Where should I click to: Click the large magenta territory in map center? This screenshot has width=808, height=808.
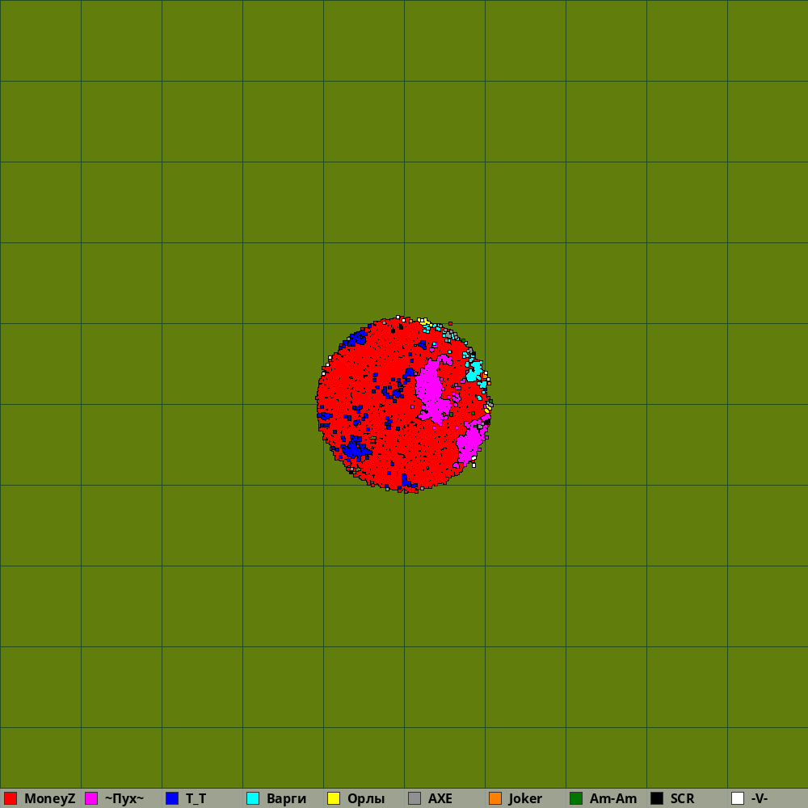pyautogui.click(x=431, y=389)
